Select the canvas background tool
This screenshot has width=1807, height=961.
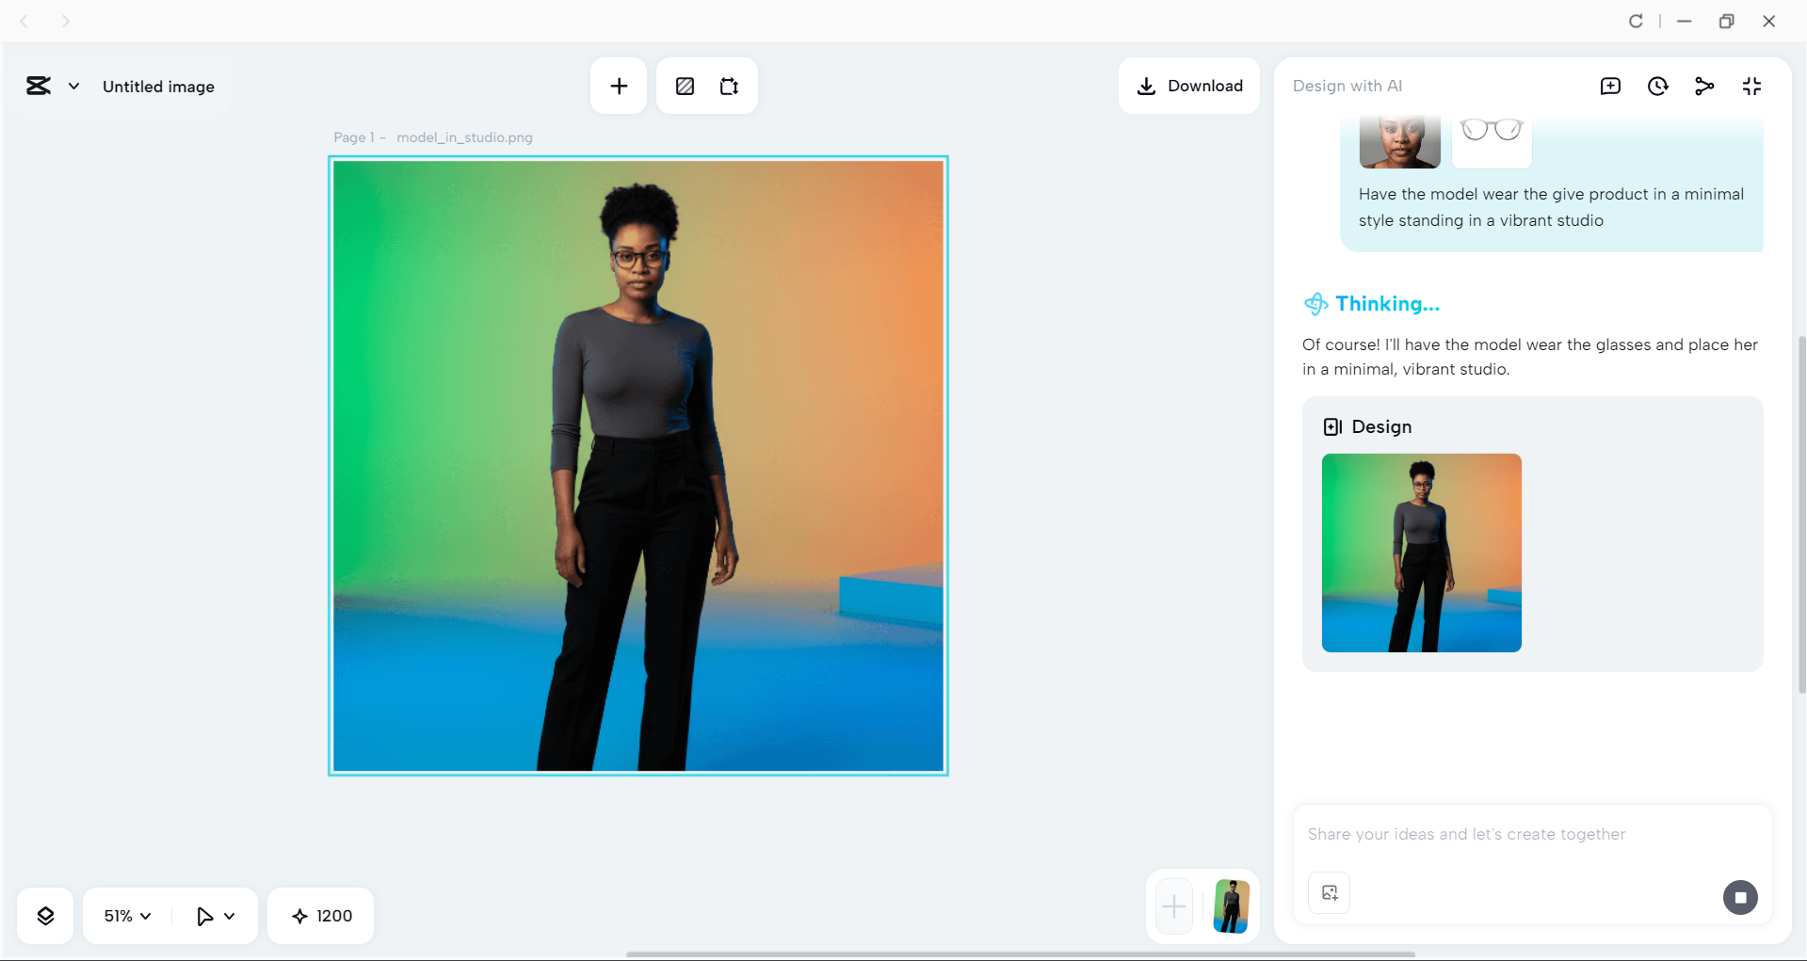click(685, 86)
